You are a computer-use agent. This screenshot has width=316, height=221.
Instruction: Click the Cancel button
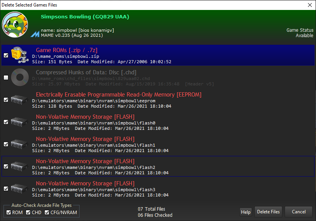299,212
